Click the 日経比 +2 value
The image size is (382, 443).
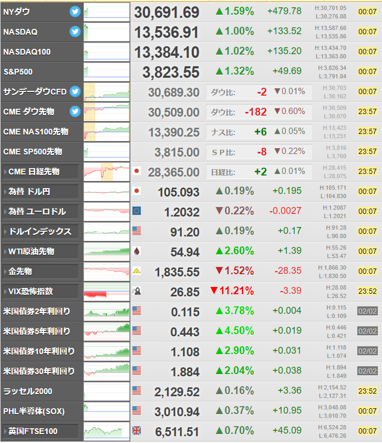click(261, 172)
